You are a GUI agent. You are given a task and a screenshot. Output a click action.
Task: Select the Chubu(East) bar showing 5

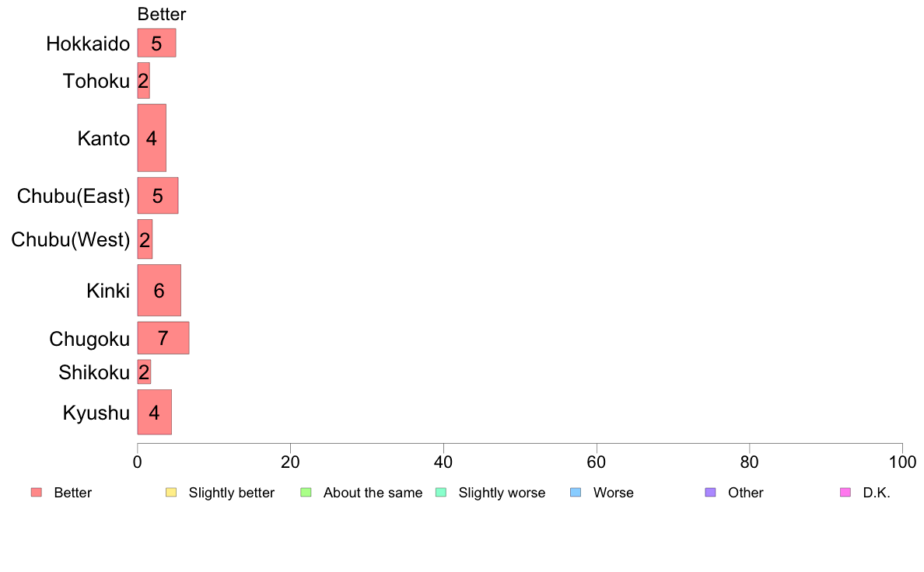[x=158, y=196]
